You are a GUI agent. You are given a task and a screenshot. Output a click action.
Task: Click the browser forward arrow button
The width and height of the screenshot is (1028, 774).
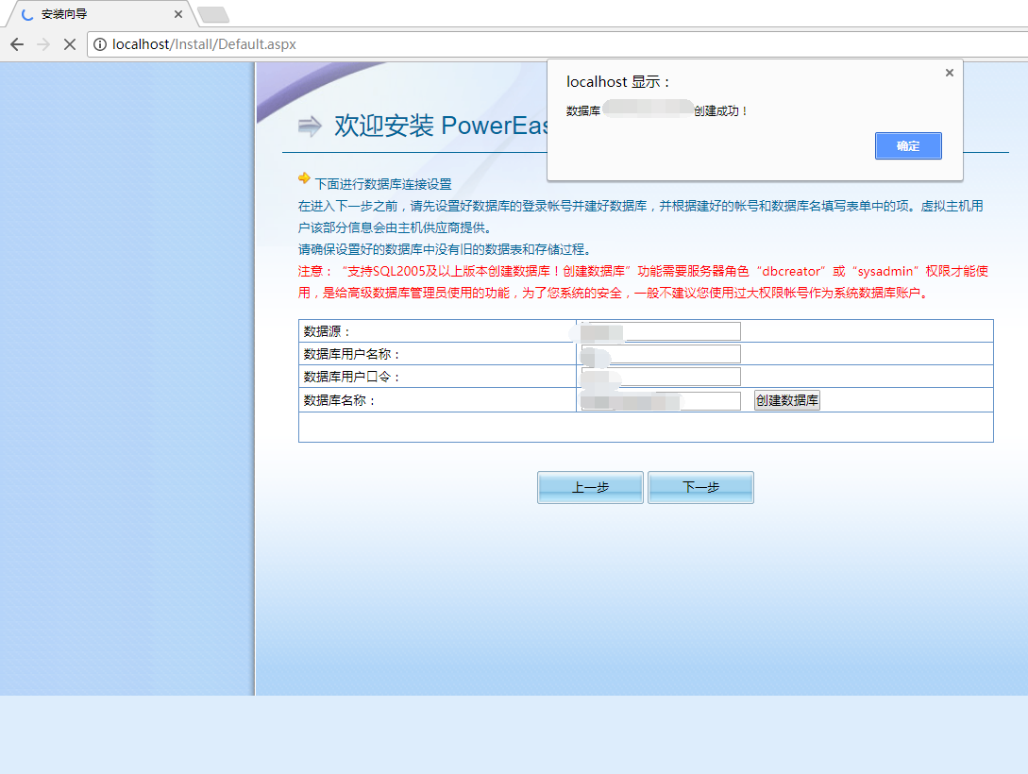coord(43,44)
